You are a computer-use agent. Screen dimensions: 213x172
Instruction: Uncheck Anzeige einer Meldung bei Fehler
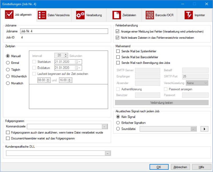pyautogui.click(x=118, y=32)
